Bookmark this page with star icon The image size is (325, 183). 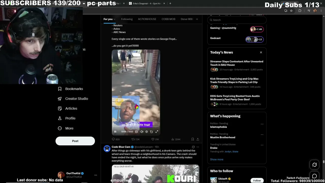point(291,11)
